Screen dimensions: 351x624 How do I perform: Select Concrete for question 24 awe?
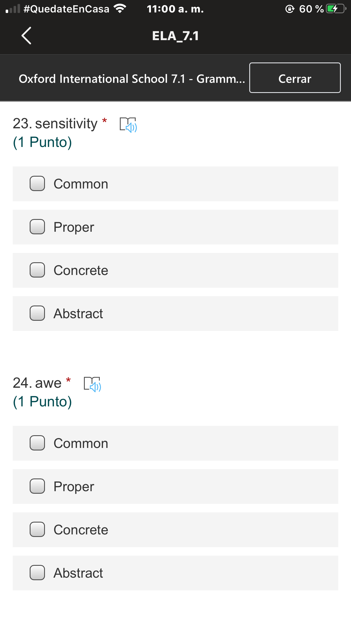click(x=37, y=530)
